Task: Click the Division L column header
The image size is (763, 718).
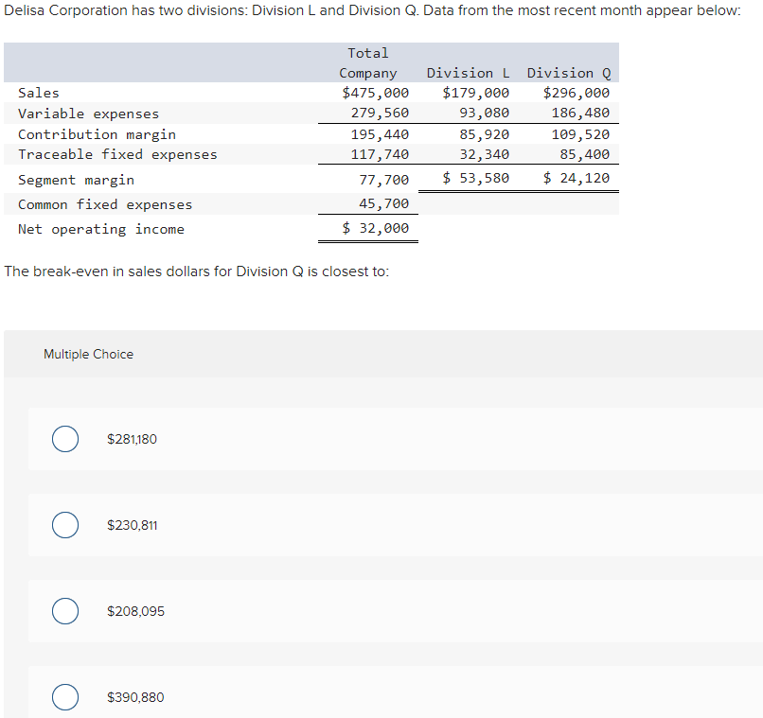Action: click(468, 73)
